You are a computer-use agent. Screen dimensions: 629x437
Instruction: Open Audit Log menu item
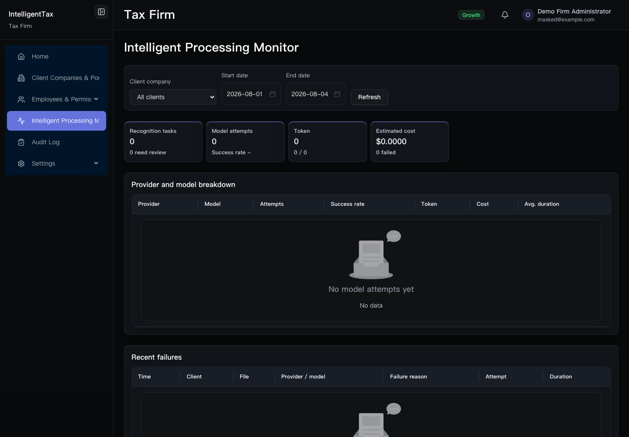(x=56, y=142)
